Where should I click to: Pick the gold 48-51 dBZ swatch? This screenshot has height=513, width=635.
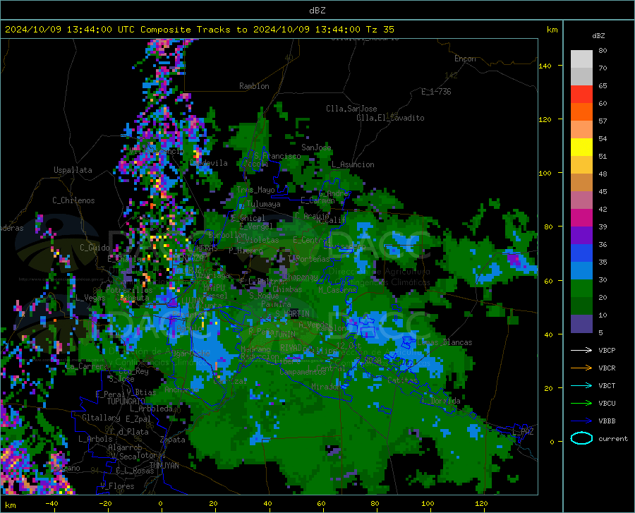[581, 165]
